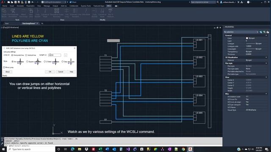271x152 pixels.
Task: Click the Color ByLayer swatch in Properties
Action: click(x=247, y=38)
